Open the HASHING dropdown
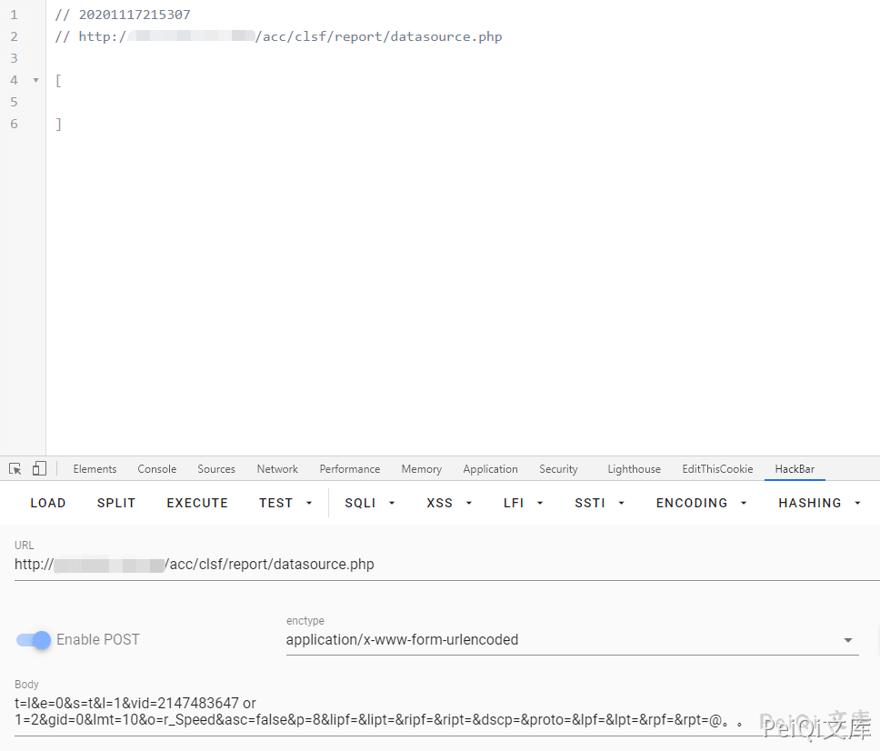Viewport: 880px width, 751px height. point(819,503)
